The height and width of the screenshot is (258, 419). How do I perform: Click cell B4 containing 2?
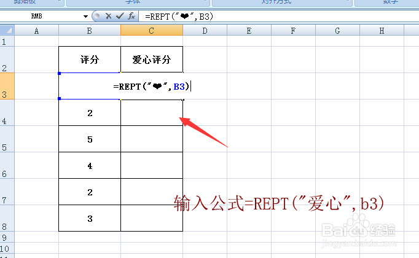click(90, 112)
